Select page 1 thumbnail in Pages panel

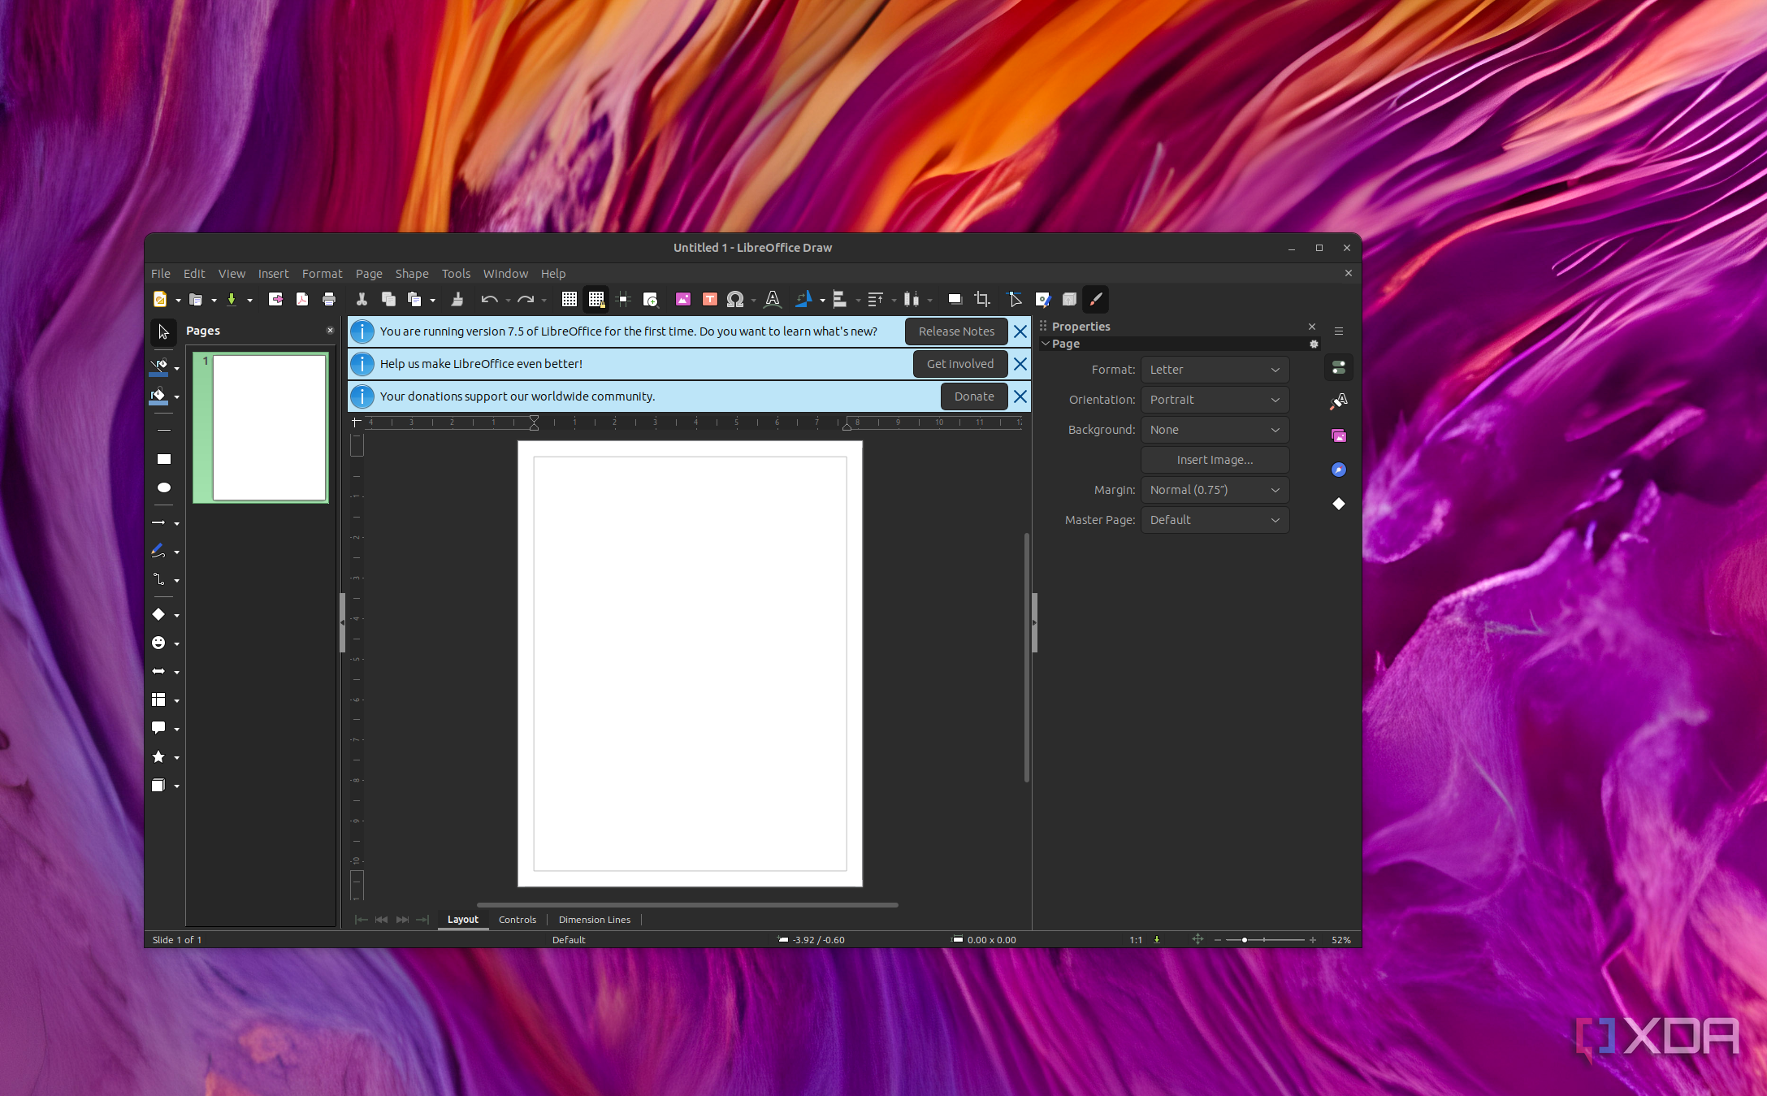261,427
